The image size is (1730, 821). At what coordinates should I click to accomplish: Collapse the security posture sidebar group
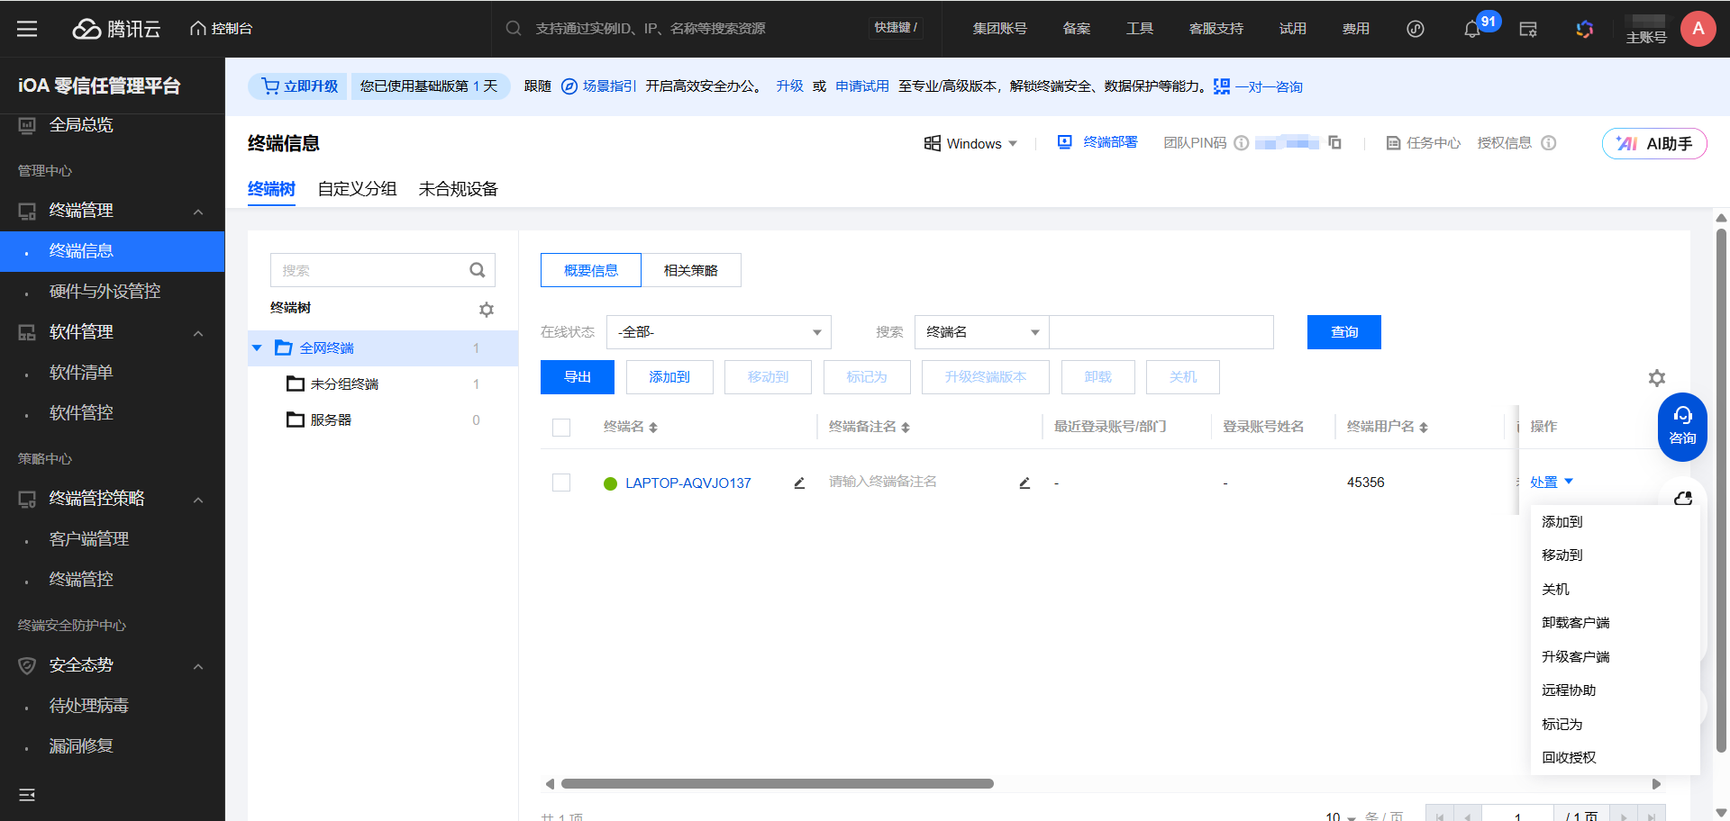198,666
